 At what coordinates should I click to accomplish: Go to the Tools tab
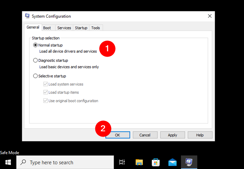(96, 28)
